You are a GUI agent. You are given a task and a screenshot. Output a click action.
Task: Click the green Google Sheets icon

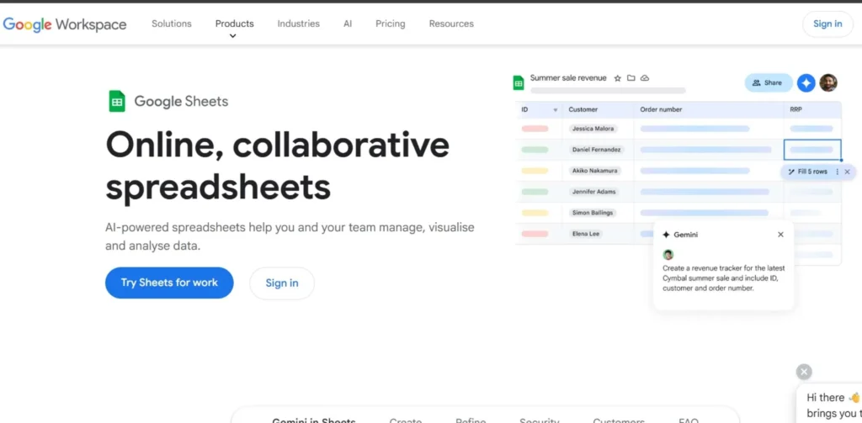(117, 101)
